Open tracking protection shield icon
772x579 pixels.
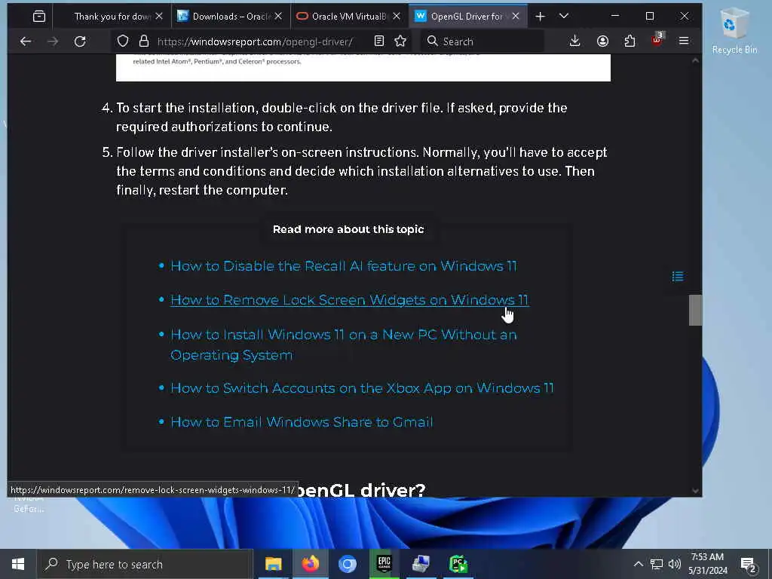coord(123,41)
